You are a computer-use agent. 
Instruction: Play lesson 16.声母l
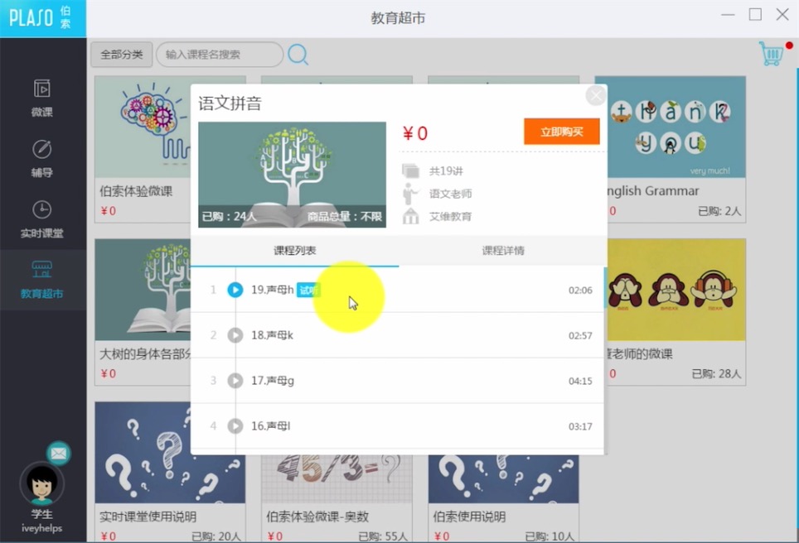pyautogui.click(x=235, y=425)
